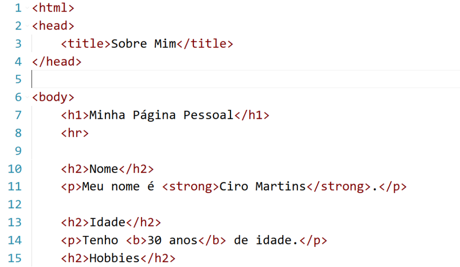Image resolution: width=460 pixels, height=267 pixels.
Task: Click the "Idade" h2 heading text
Action: tap(107, 223)
